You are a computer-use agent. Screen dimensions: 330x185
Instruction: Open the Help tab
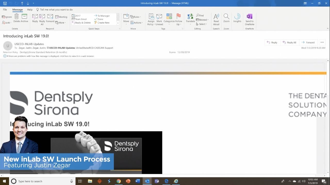[x=30, y=10]
